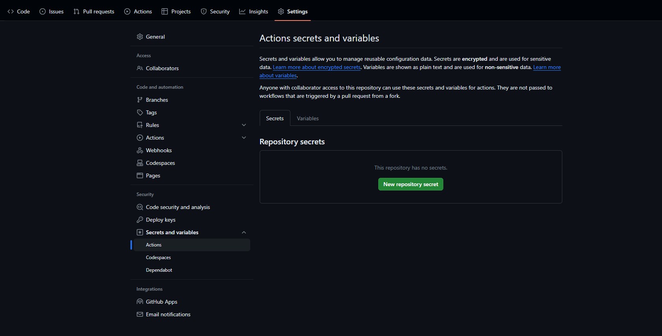662x336 pixels.
Task: Click the Code security and analysis icon
Action: pos(139,207)
